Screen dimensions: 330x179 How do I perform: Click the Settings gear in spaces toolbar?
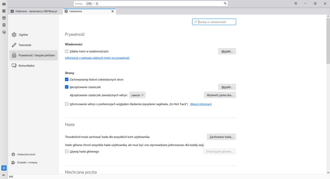pyautogui.click(x=4, y=168)
